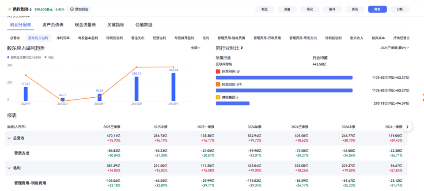
Task: Click 阿里巴巴-WR blue comparison bar
Action: tap(284, 91)
